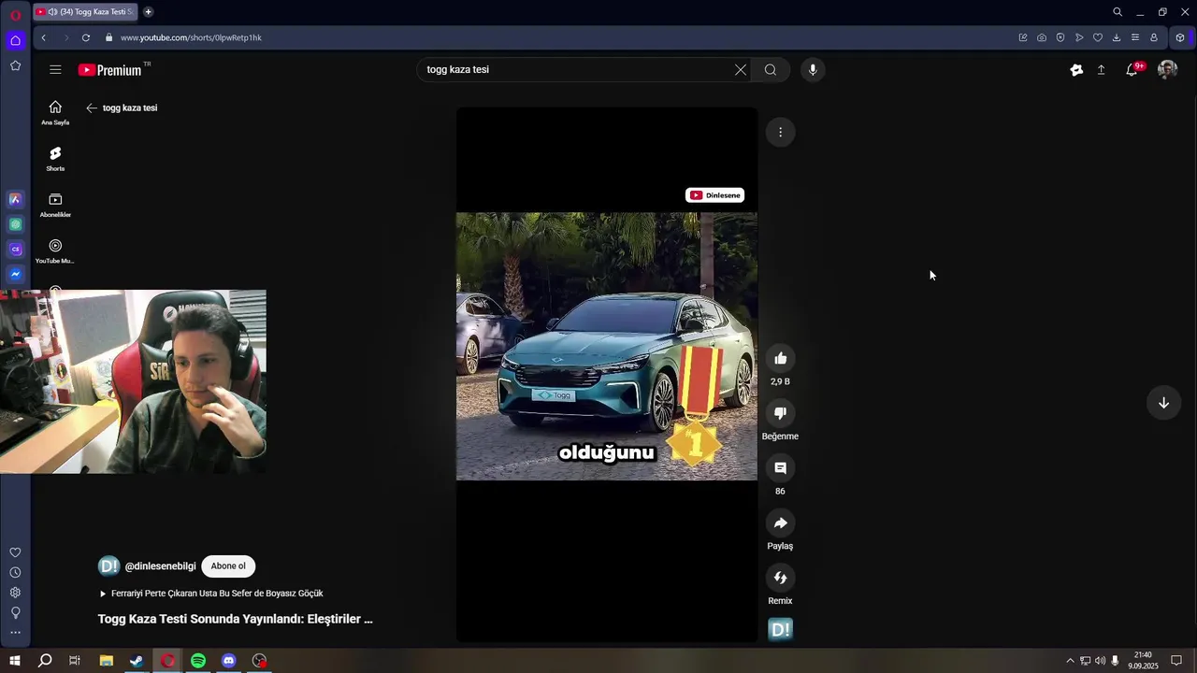Navigate back in Opera browser
Screen dimensions: 1197x673
(43, 37)
